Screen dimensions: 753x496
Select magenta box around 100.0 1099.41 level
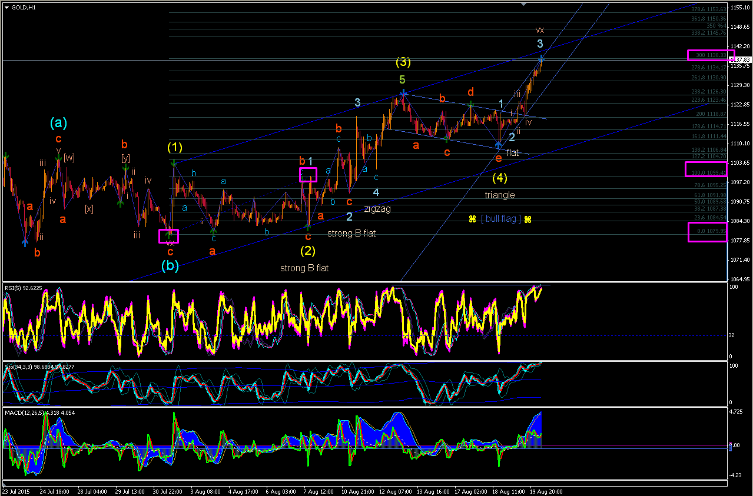(x=706, y=169)
